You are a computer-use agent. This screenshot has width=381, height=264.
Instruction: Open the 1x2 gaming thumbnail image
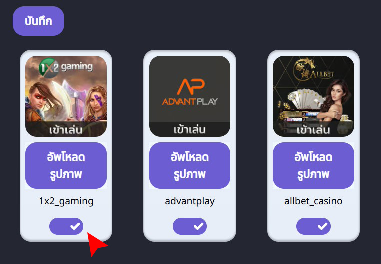tap(66, 96)
